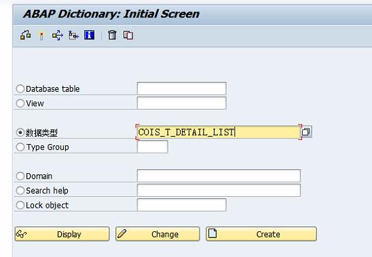The width and height of the screenshot is (372, 257).
Task: Select the View radio button
Action: pos(20,103)
